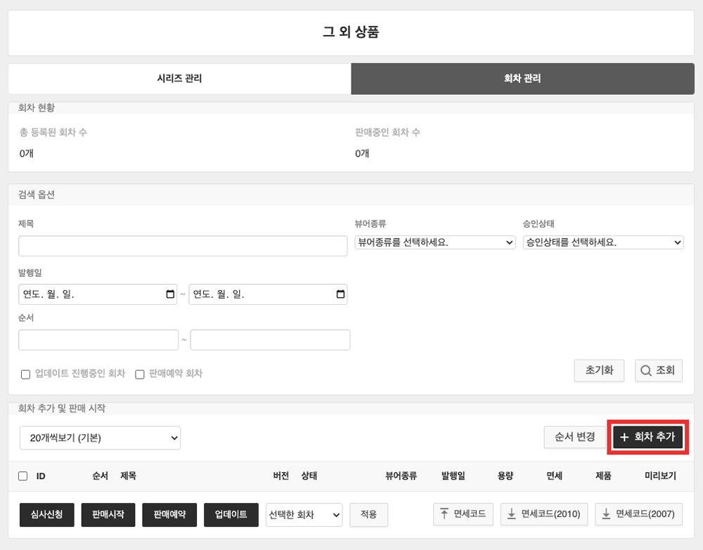Switch to the 시리즈 관리 tab
The width and height of the screenshot is (703, 550).
(179, 79)
